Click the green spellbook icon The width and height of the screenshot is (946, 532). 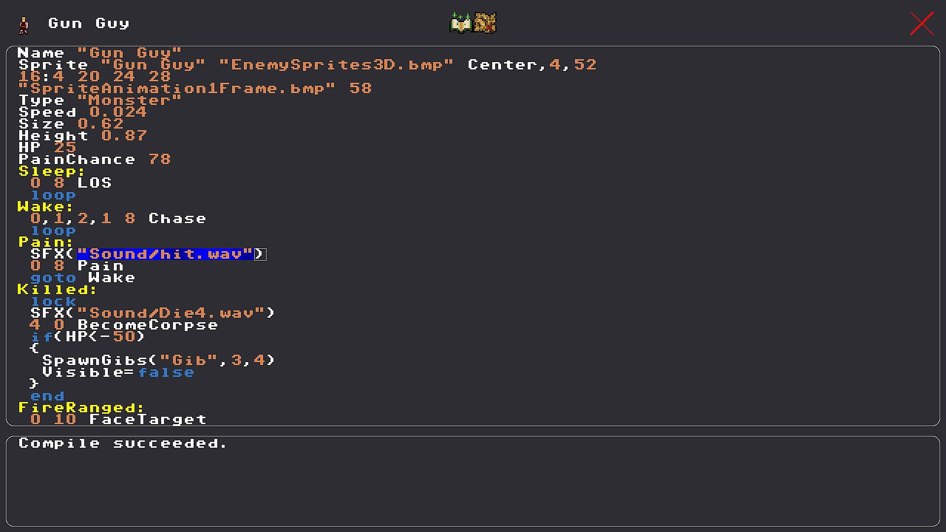pyautogui.click(x=461, y=23)
